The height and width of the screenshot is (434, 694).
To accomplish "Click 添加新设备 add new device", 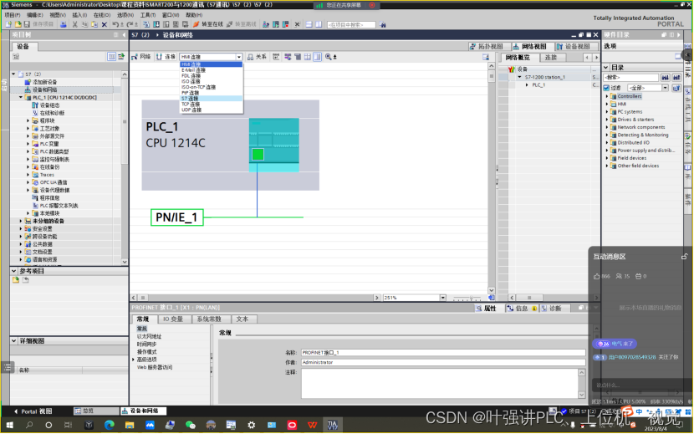I will [x=44, y=82].
